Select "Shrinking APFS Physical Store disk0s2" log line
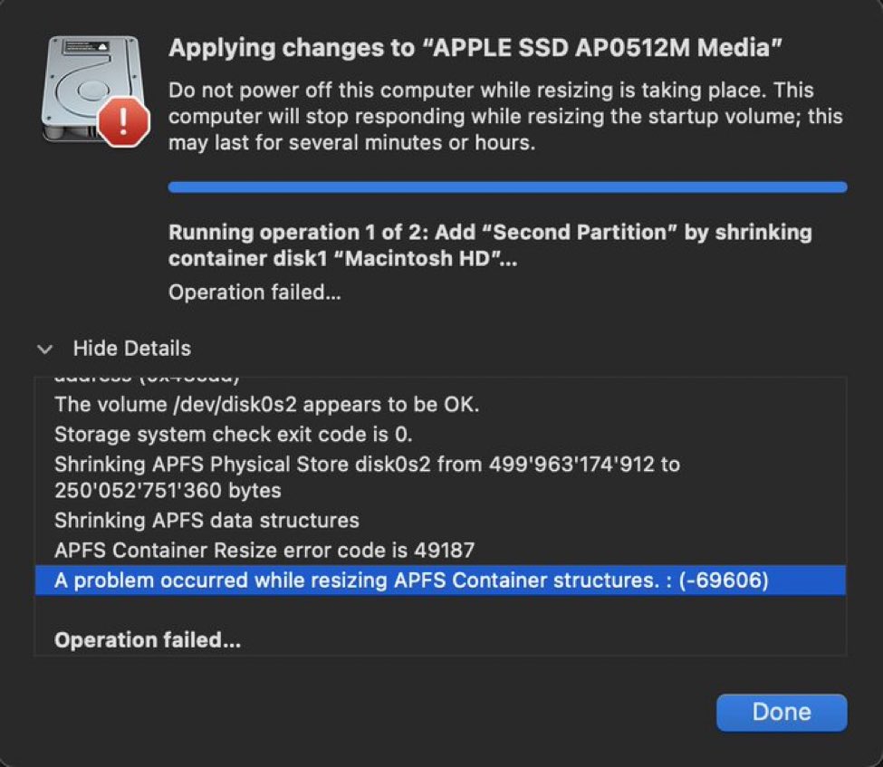The height and width of the screenshot is (767, 883). coord(367,465)
